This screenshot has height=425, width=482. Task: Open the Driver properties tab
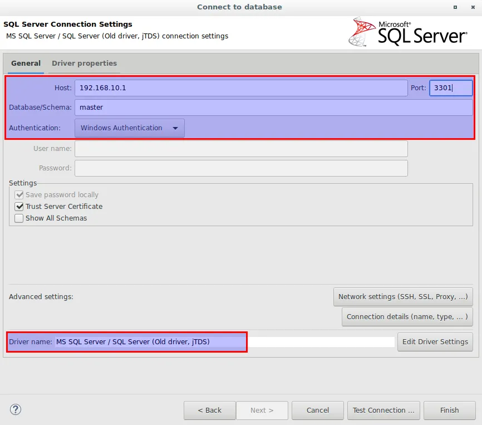pos(84,63)
